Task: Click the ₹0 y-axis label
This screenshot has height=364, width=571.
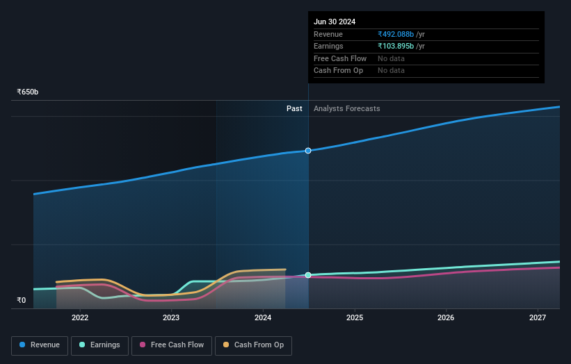Action: click(x=22, y=300)
